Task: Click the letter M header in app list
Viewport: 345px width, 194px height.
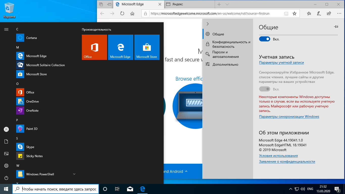Action: tap(17, 47)
